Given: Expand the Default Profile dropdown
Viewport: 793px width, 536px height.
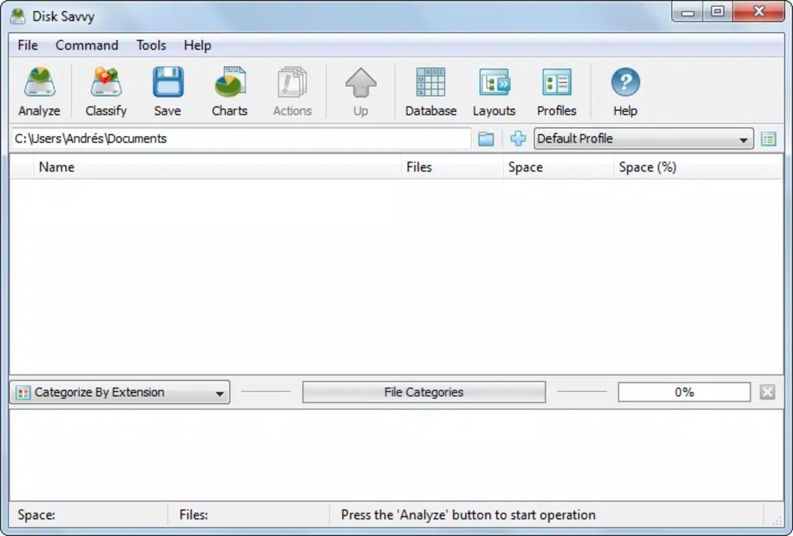Looking at the screenshot, I should click(644, 139).
